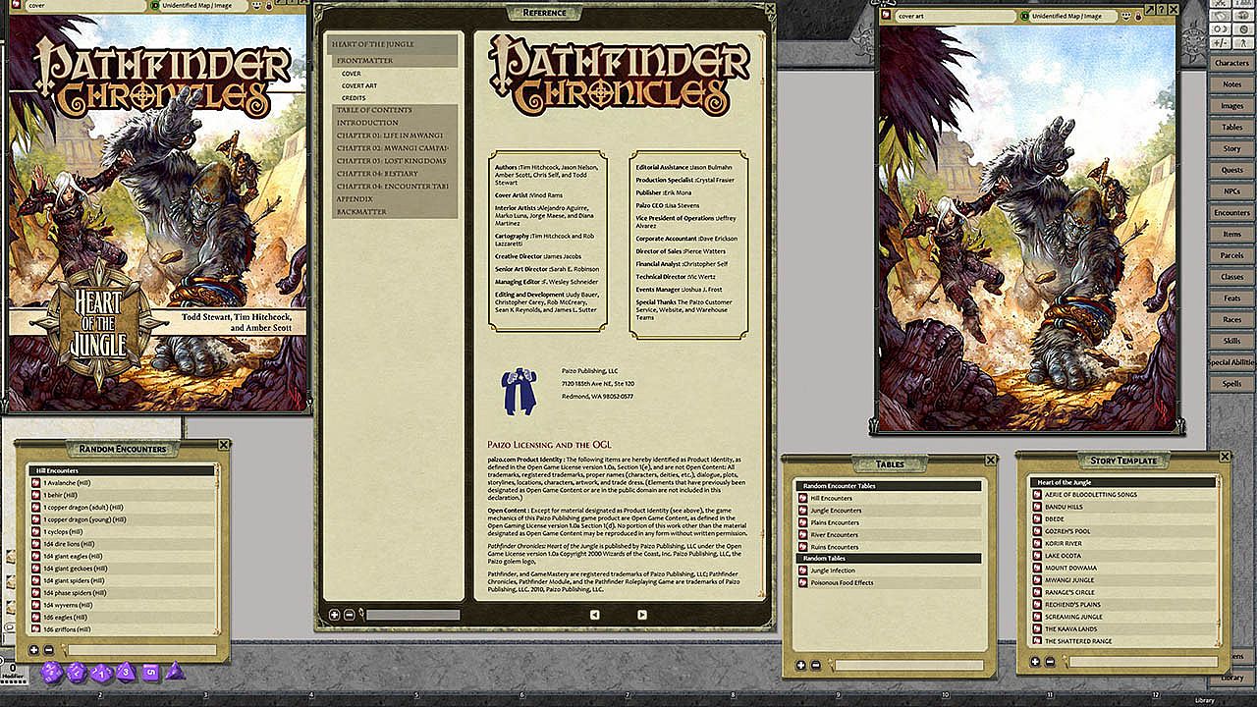Expand Chapter 04: Bestiary in contents
Image resolution: width=1257 pixels, height=707 pixels.
(x=377, y=174)
